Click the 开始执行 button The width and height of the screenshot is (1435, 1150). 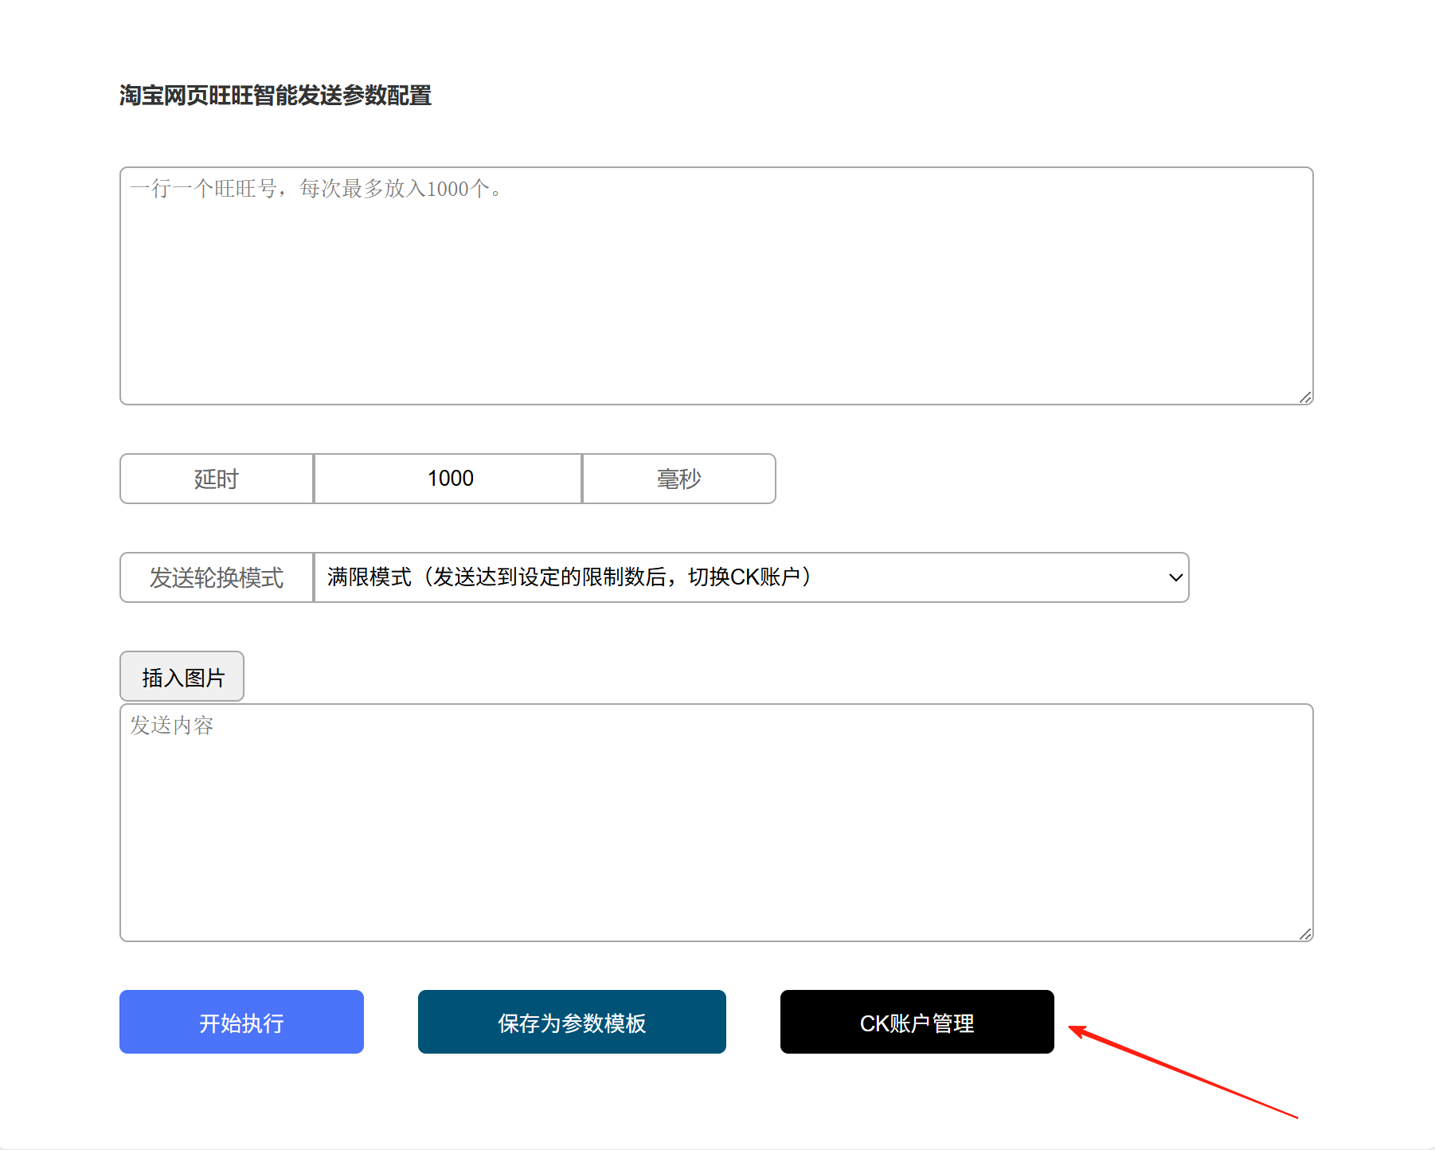241,1022
